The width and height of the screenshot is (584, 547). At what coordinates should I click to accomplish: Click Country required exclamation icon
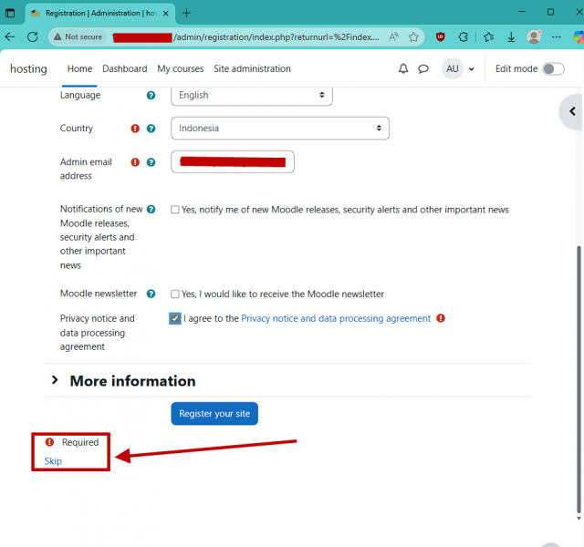(135, 129)
